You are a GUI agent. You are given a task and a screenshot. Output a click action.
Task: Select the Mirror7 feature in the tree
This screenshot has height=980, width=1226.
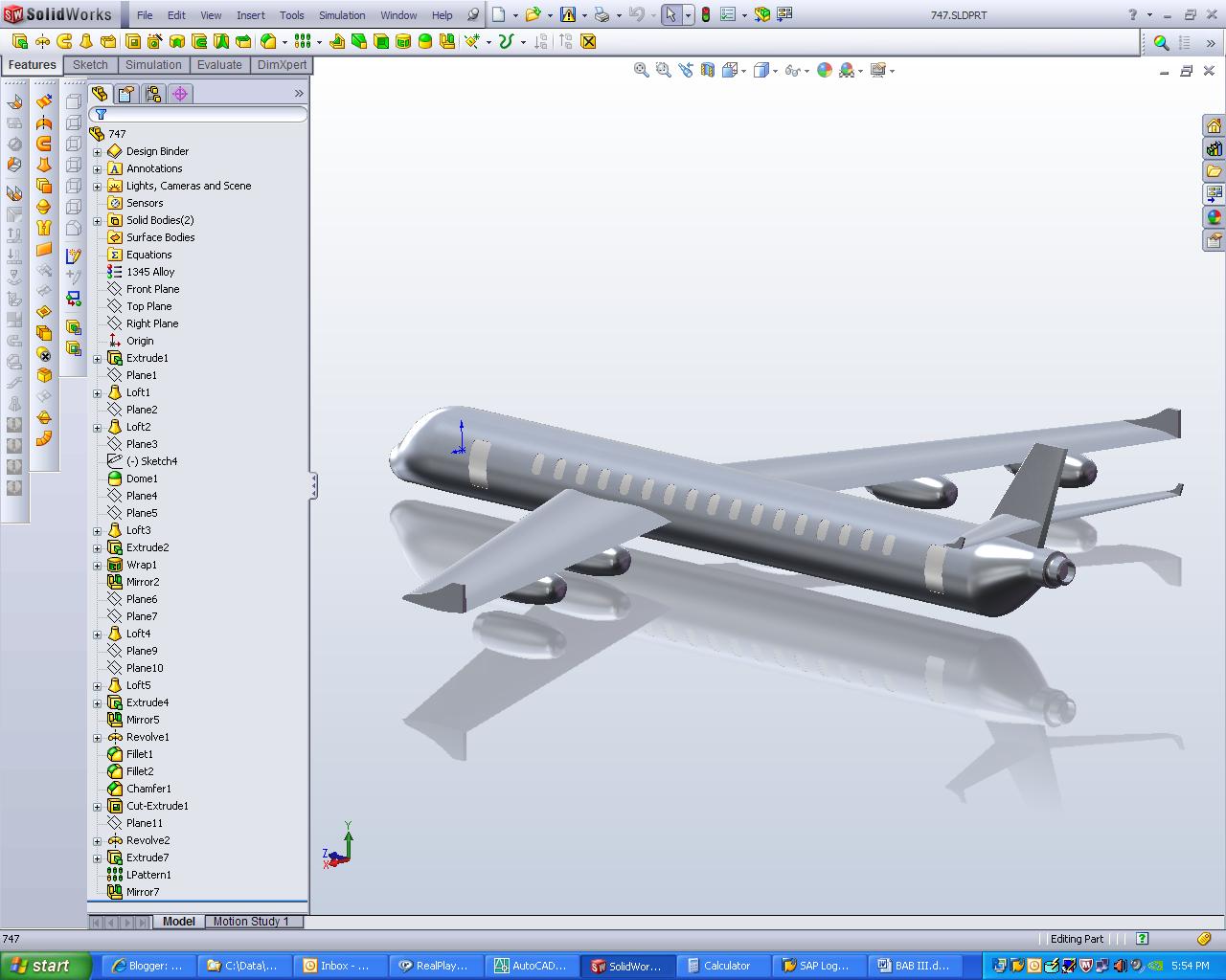142,891
